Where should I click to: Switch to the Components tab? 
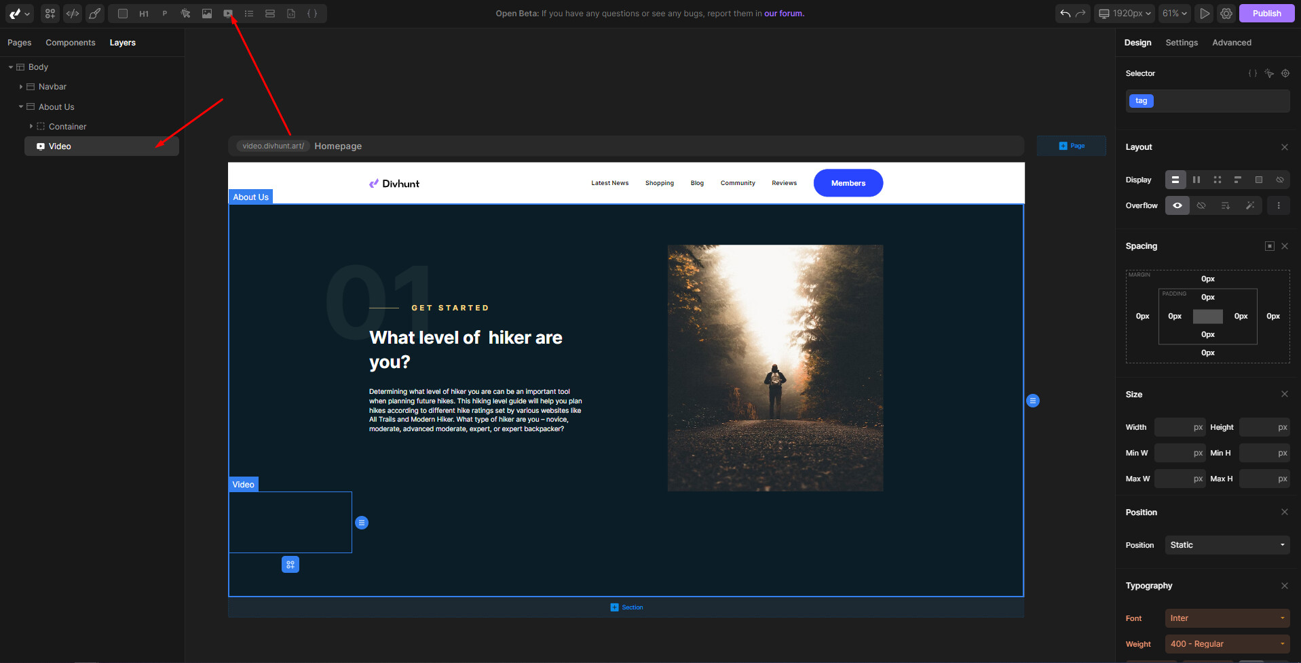click(x=71, y=43)
